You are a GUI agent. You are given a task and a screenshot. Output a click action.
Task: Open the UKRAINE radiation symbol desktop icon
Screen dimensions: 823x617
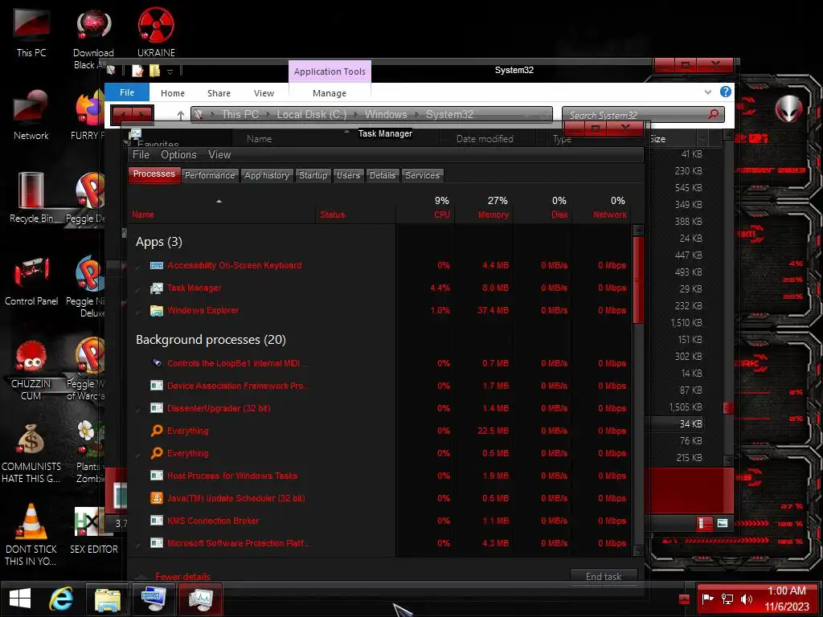pos(156,33)
